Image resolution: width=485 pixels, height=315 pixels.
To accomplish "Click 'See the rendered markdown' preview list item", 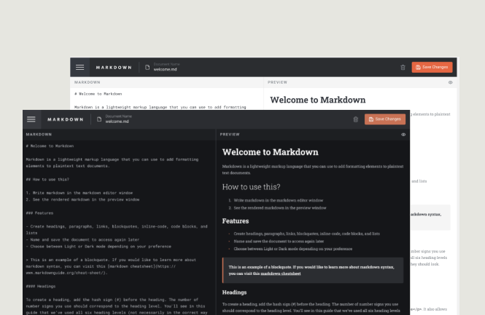I will point(280,208).
